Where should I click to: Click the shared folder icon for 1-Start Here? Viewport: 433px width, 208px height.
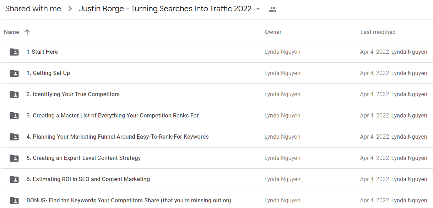point(14,52)
